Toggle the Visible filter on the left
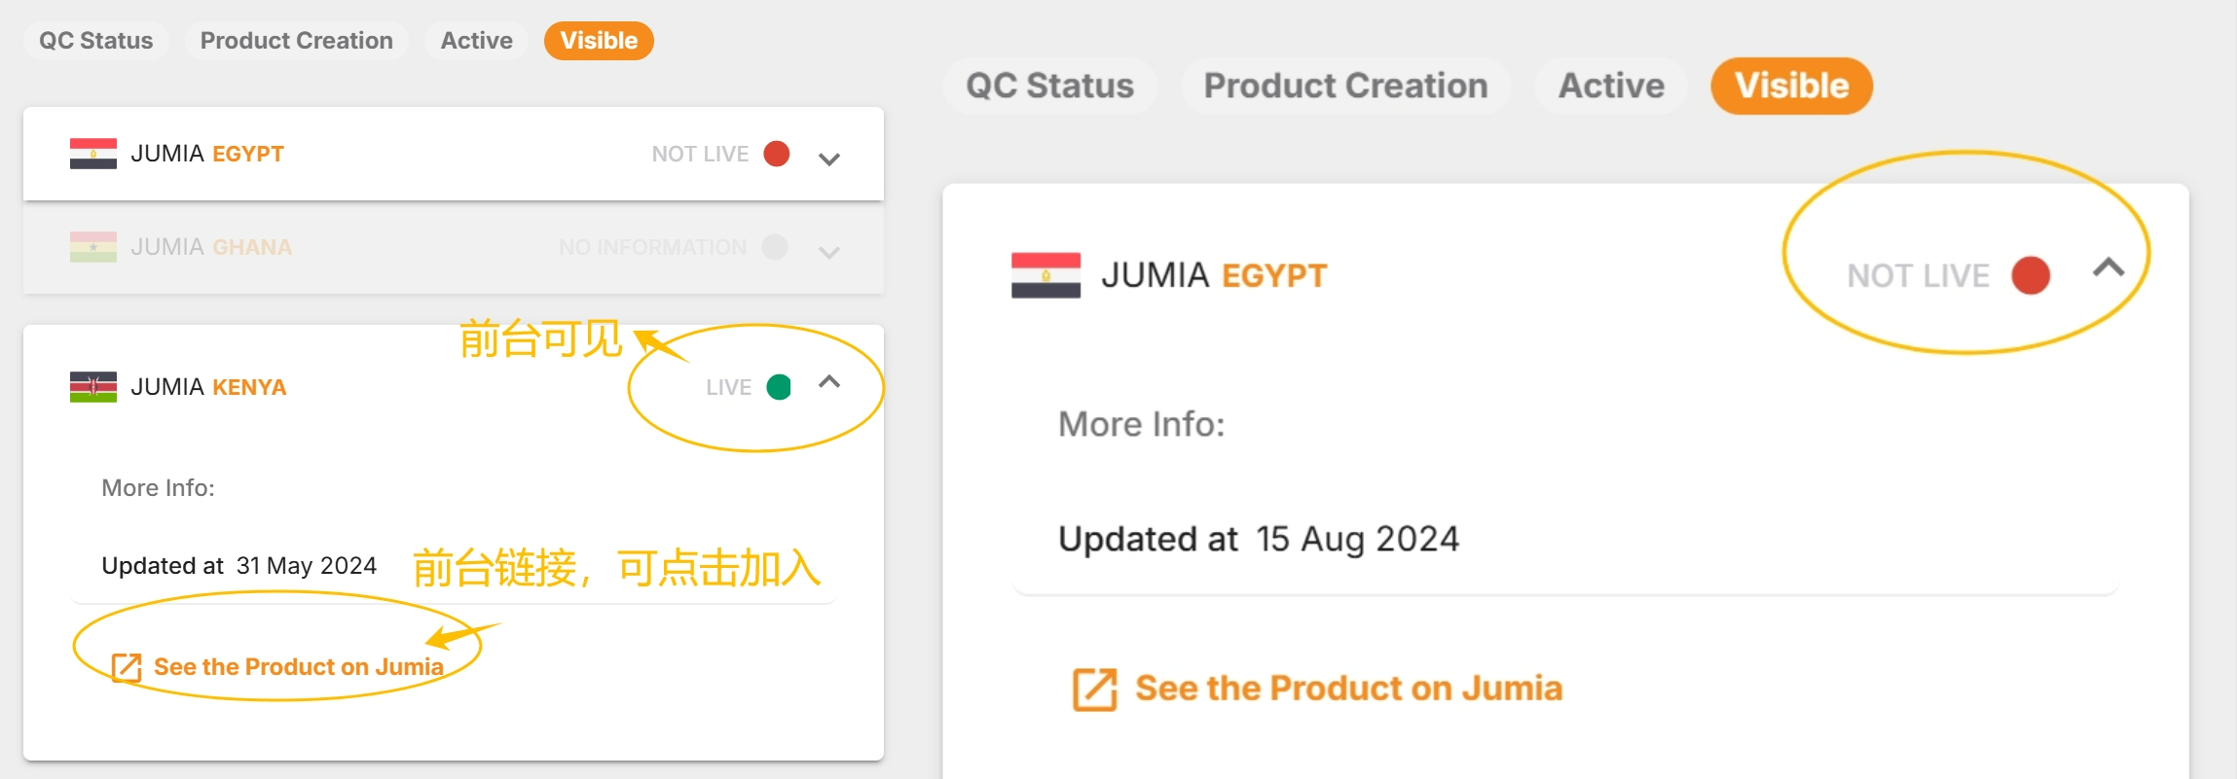2237x779 pixels. (x=598, y=40)
